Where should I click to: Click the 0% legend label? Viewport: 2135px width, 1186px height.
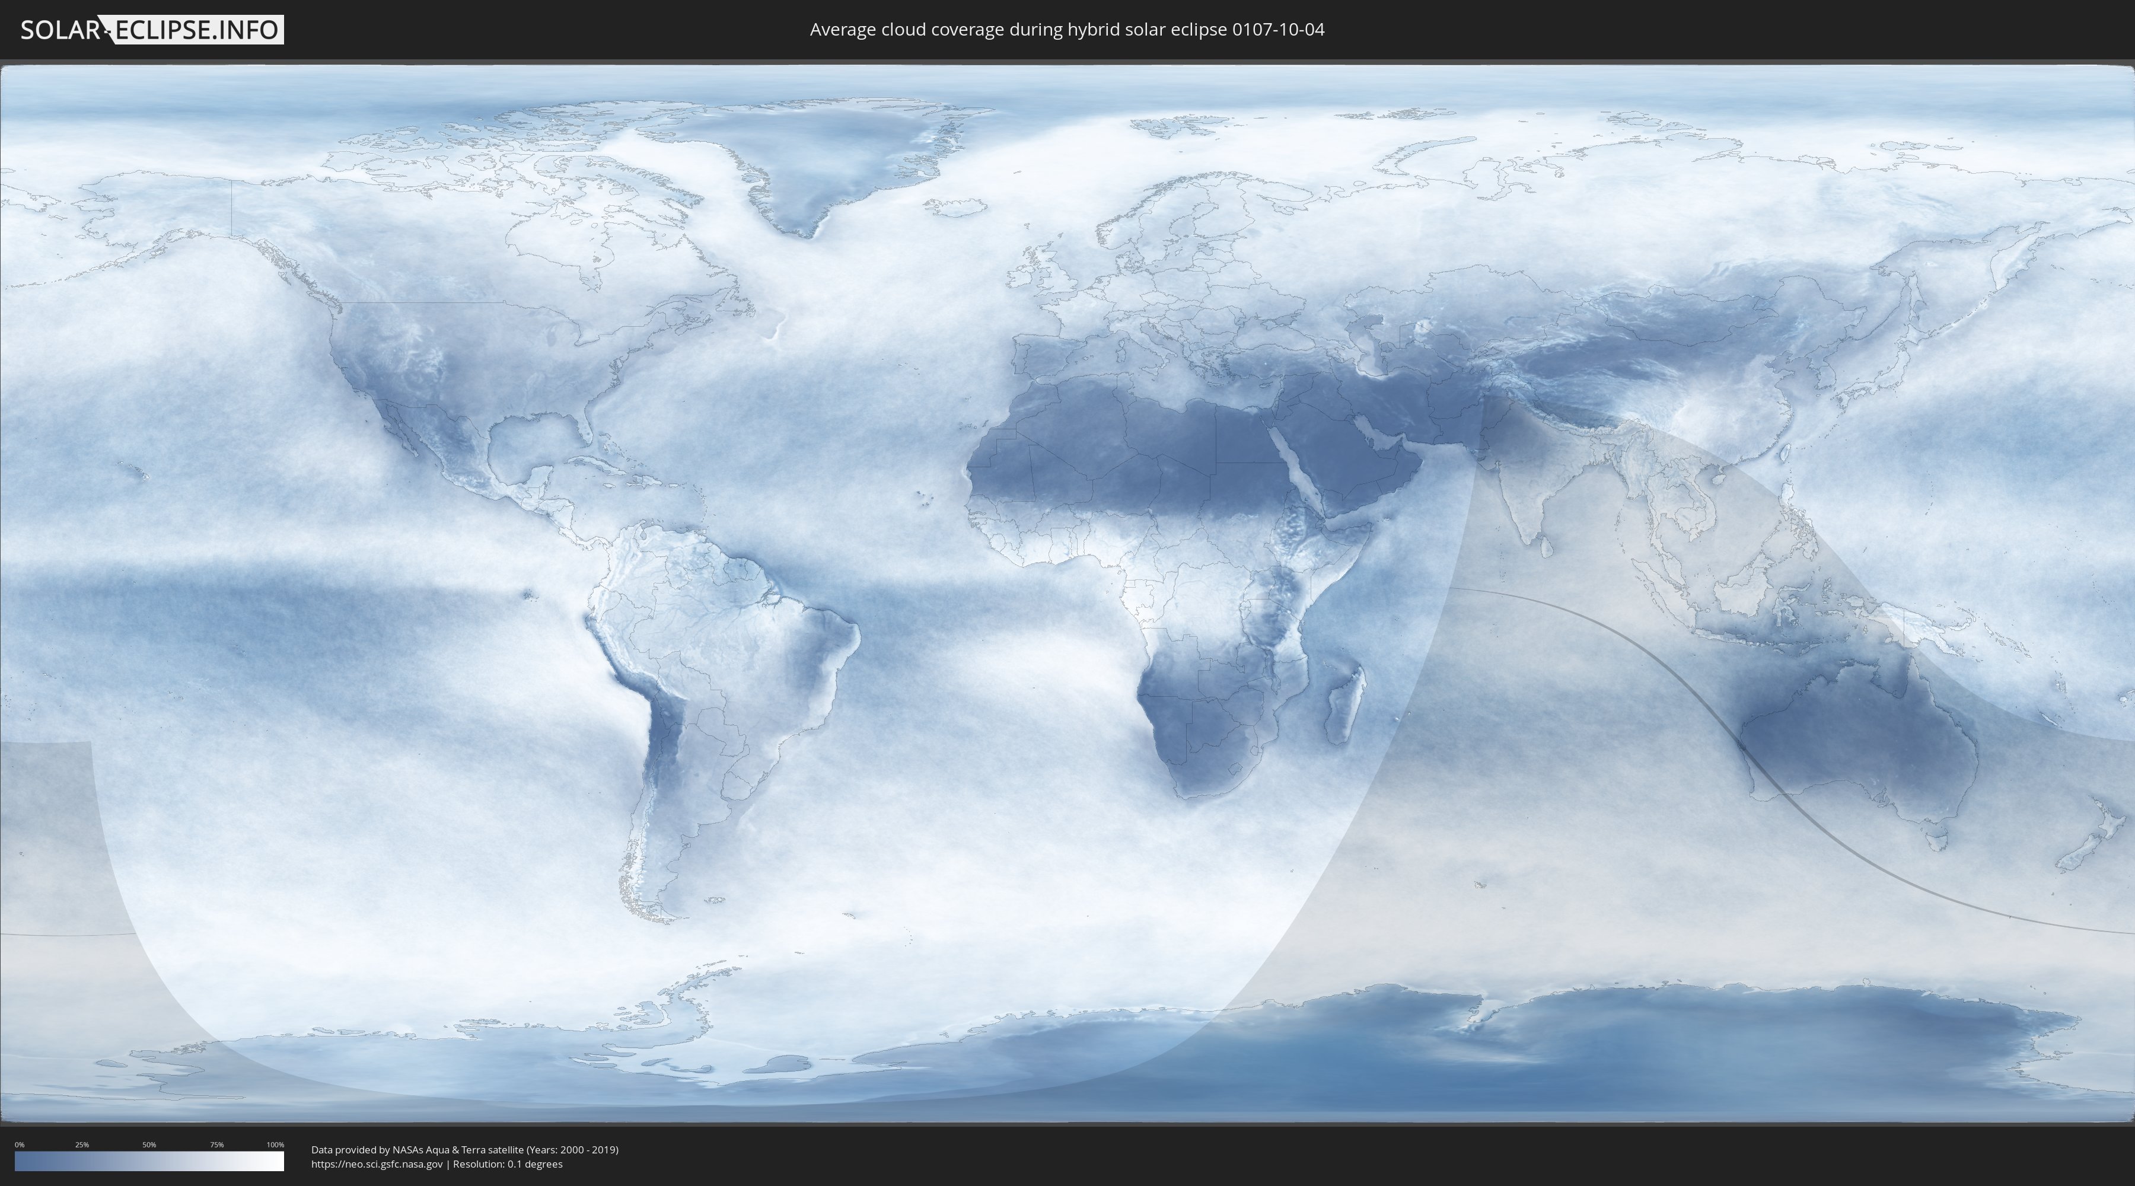[19, 1144]
